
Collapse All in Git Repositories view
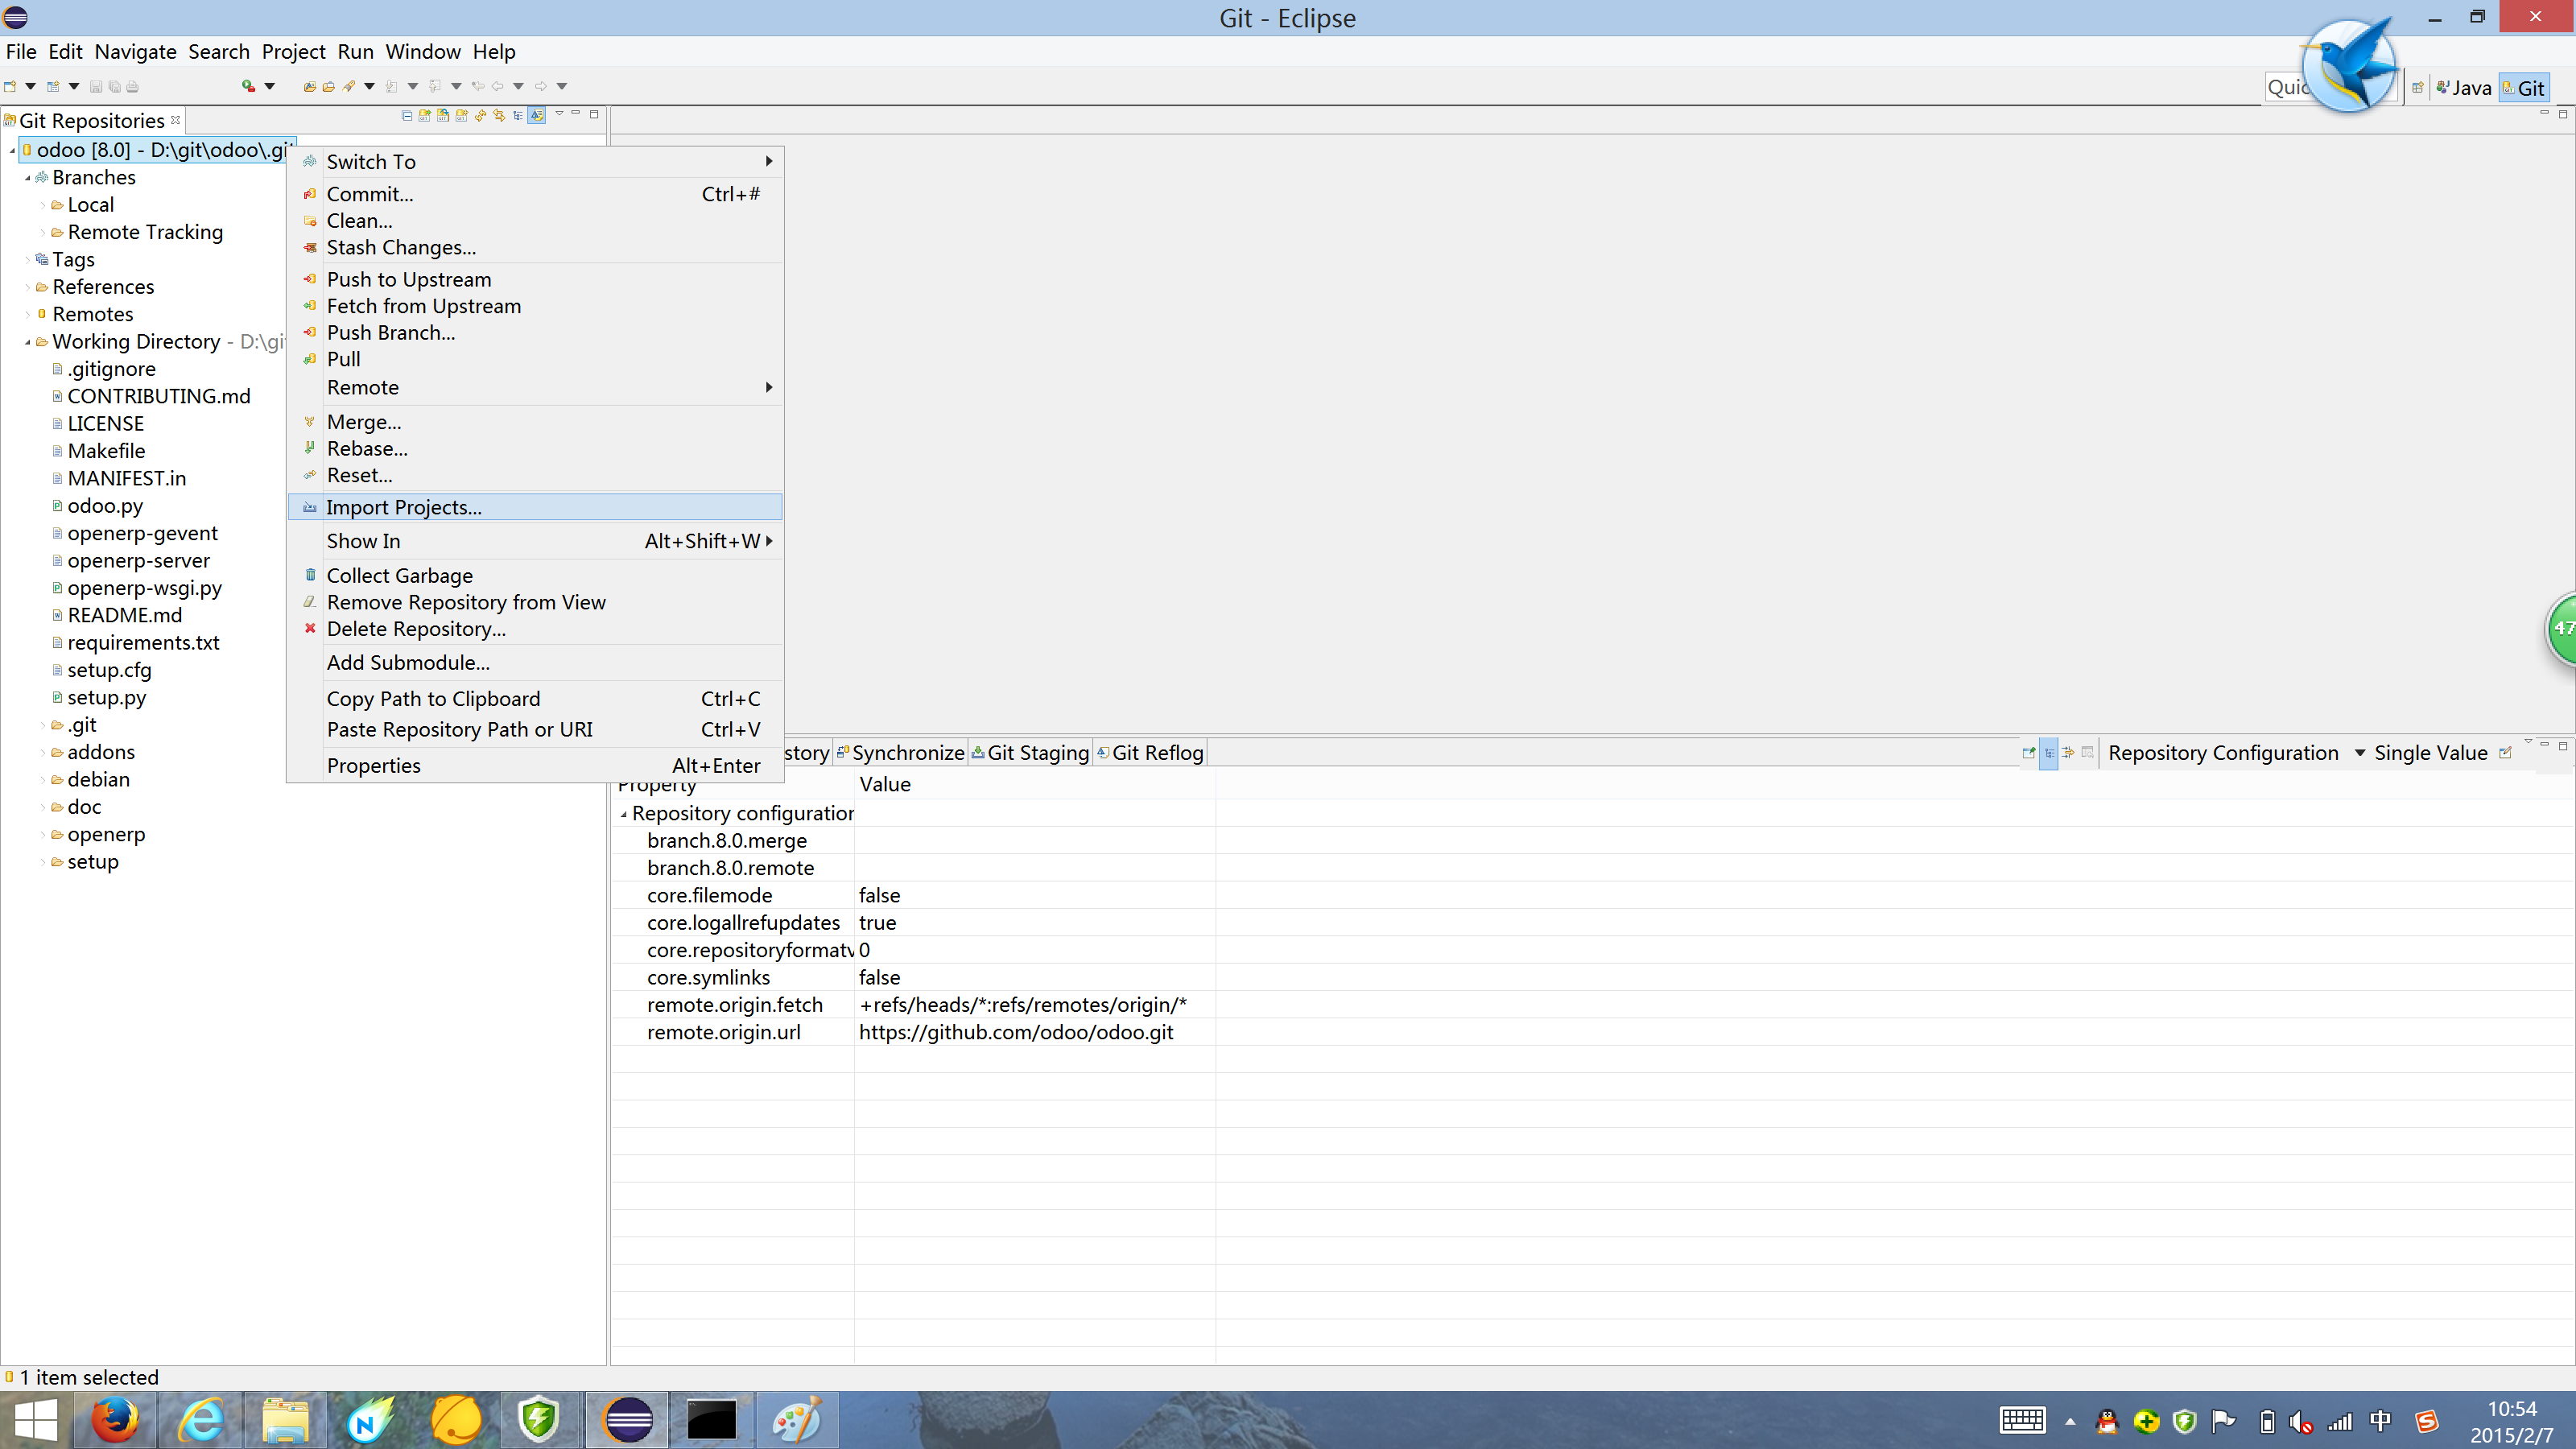tap(407, 115)
